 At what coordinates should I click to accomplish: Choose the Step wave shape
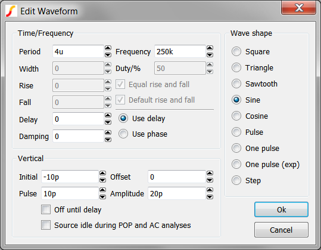tap(236, 180)
